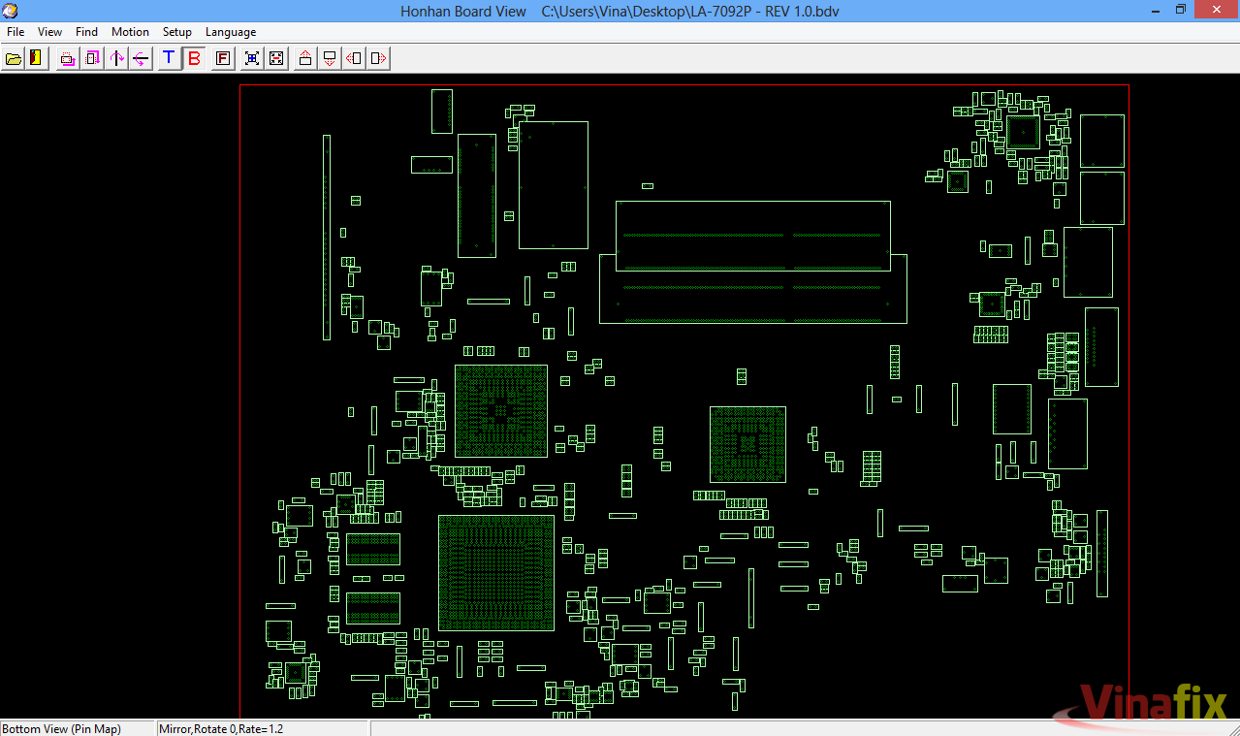Viewport: 1240px width, 736px height.
Task: Click the F find icon in toolbar
Action: (x=223, y=58)
